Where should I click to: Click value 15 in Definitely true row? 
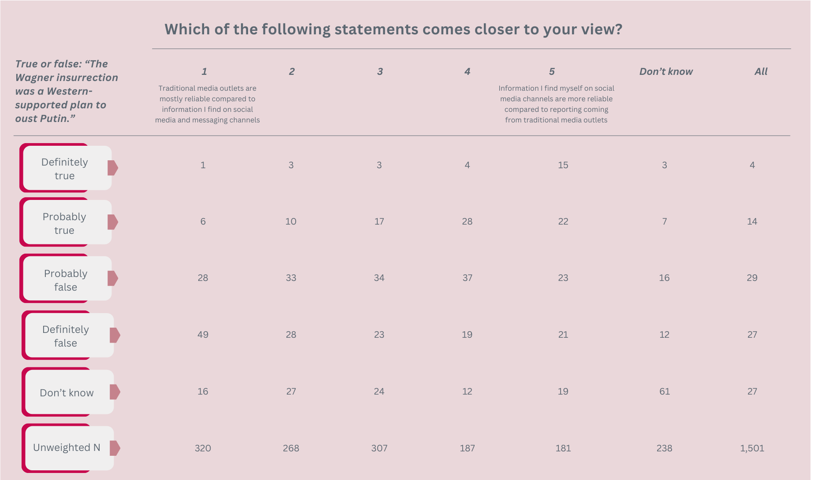(x=563, y=165)
